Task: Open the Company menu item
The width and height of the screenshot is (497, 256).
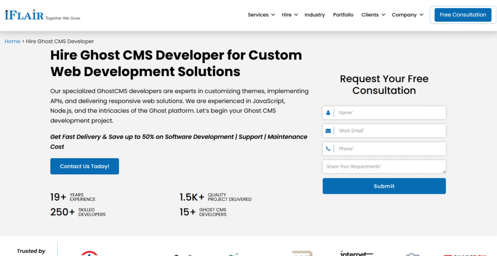Action: pyautogui.click(x=404, y=15)
